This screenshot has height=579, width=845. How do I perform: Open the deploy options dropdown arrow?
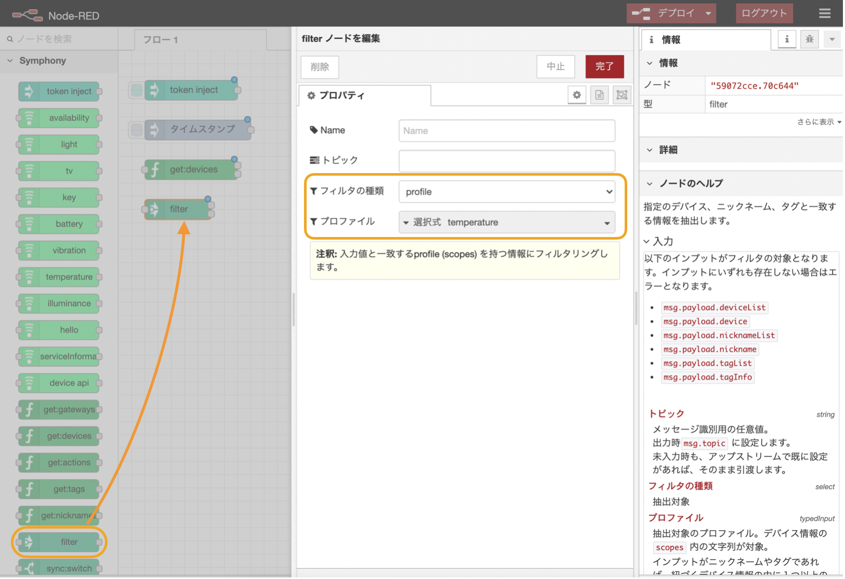[x=708, y=14]
